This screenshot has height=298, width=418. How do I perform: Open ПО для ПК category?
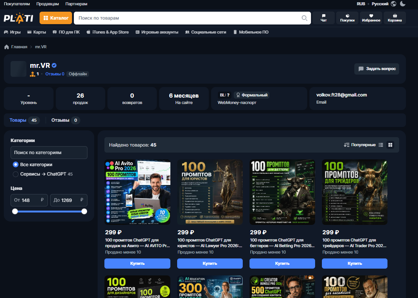pyautogui.click(x=66, y=32)
